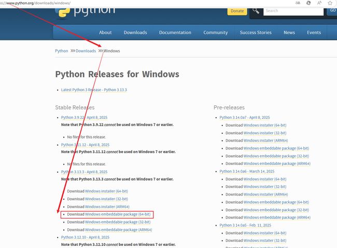This screenshot has height=248, width=337.
Task: Open the Success Stories menu
Action: [256, 33]
